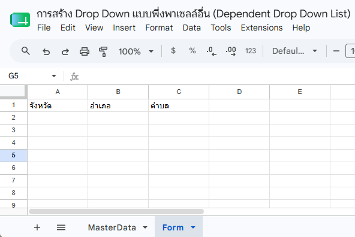
Task: Open the Insert menu
Action: (x=124, y=28)
